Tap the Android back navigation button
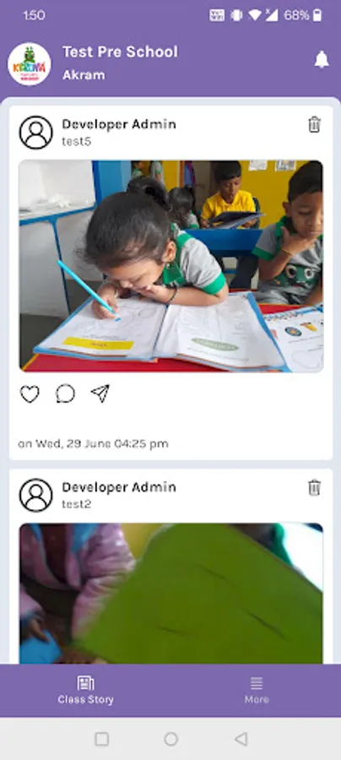Viewport: 341px width, 760px height. pos(241,739)
